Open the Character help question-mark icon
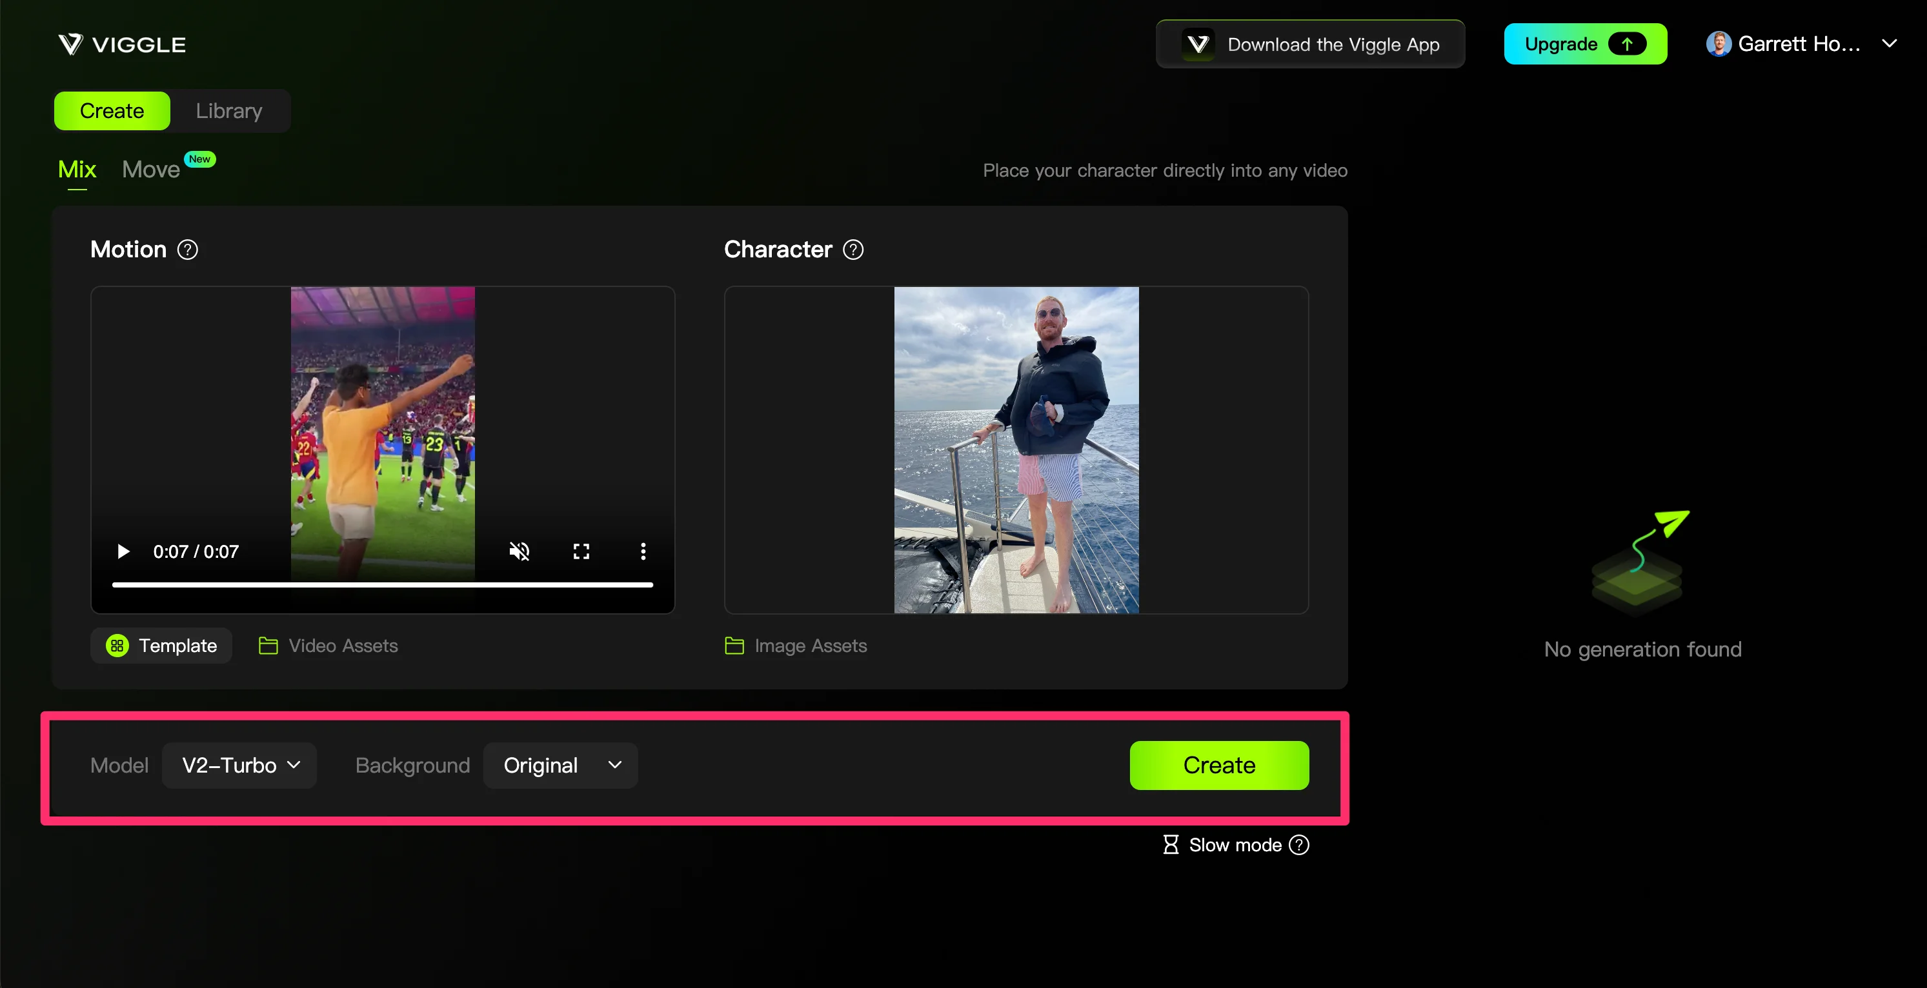 (853, 250)
